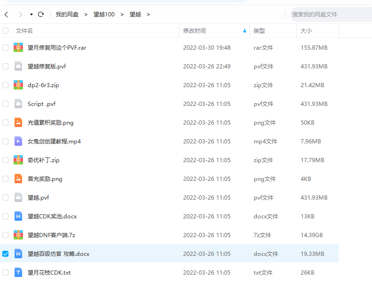The height and width of the screenshot is (284, 372).
Task: Check the box for Script .pvf
Action: tap(6, 104)
